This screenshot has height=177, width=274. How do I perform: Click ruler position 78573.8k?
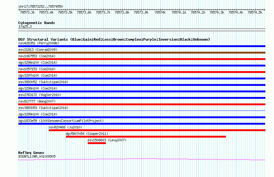point(122,12)
